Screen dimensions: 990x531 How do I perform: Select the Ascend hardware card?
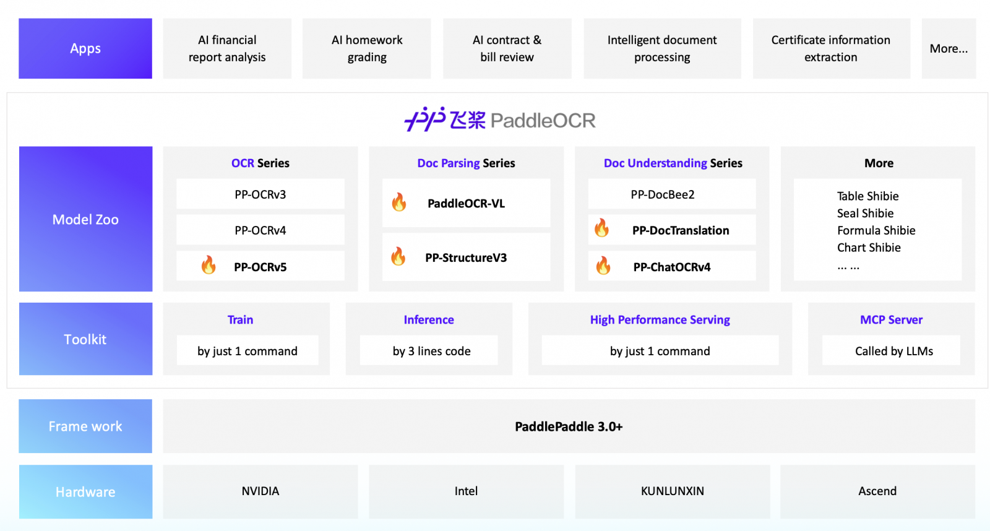(x=878, y=492)
